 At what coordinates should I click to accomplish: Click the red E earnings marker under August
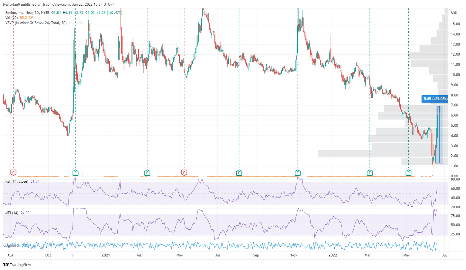point(13,173)
